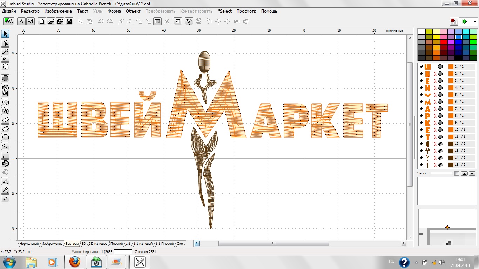Hide object 1 using its eye icon

tap(421, 67)
